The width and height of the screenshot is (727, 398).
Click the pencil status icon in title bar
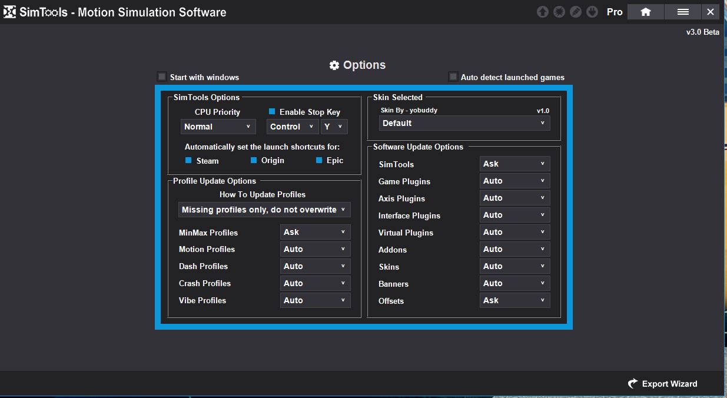tap(576, 12)
